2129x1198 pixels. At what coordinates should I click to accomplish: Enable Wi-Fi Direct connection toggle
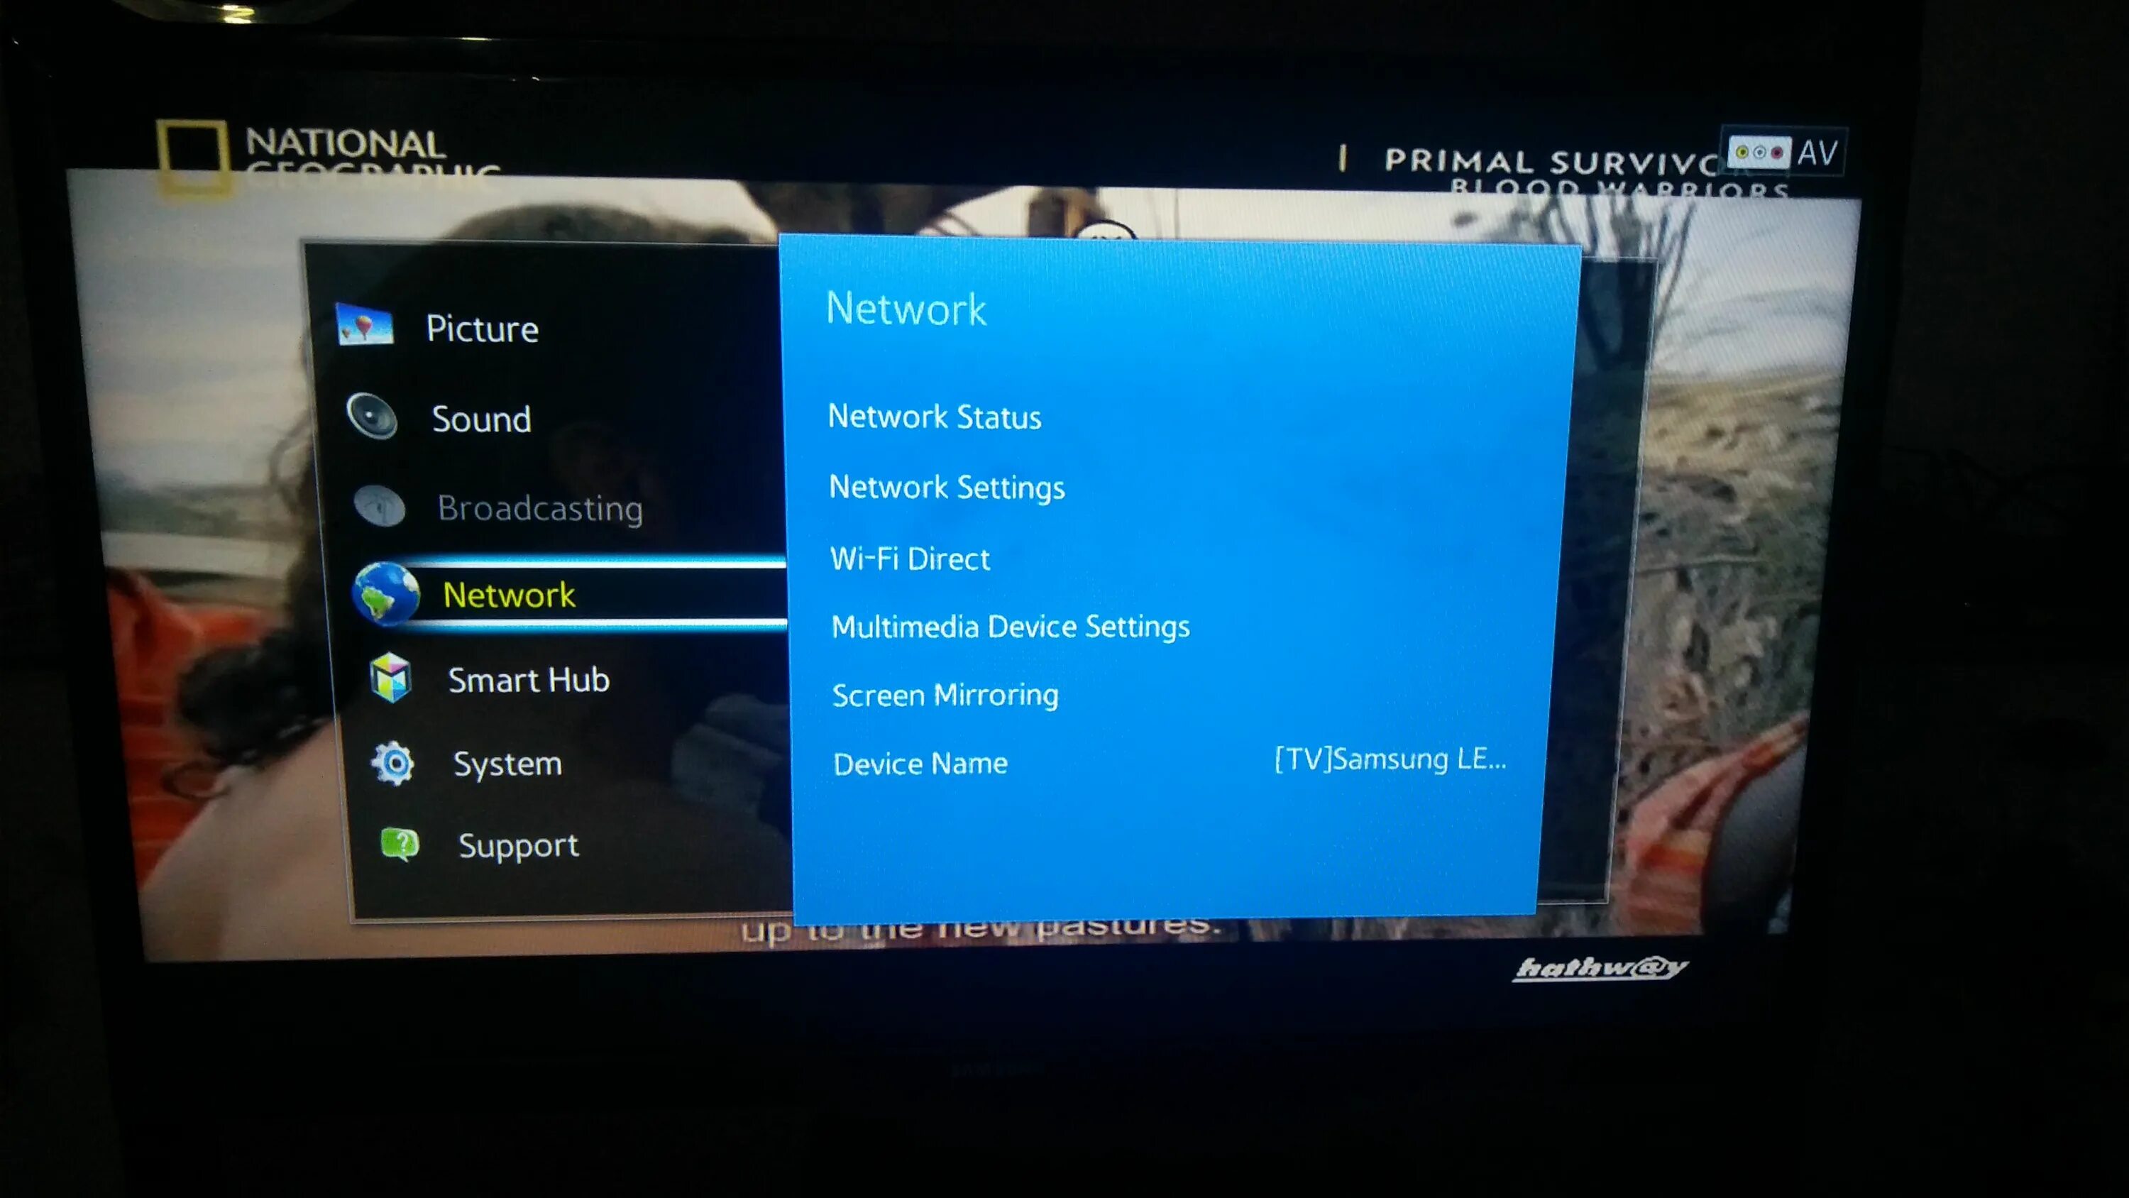(x=910, y=559)
